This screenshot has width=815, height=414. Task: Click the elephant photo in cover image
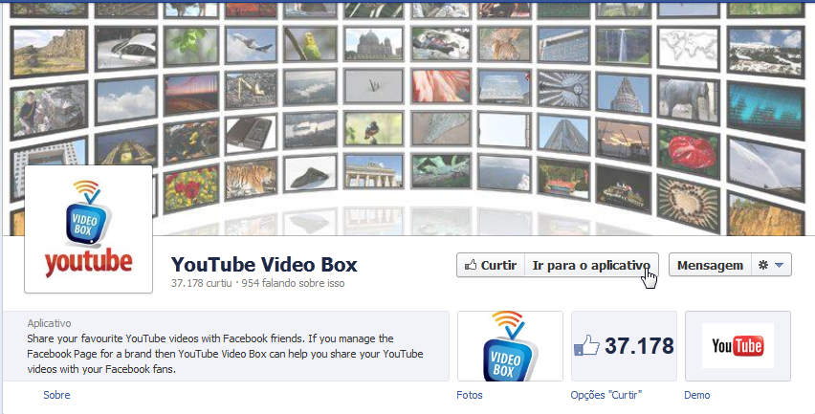tap(691, 96)
